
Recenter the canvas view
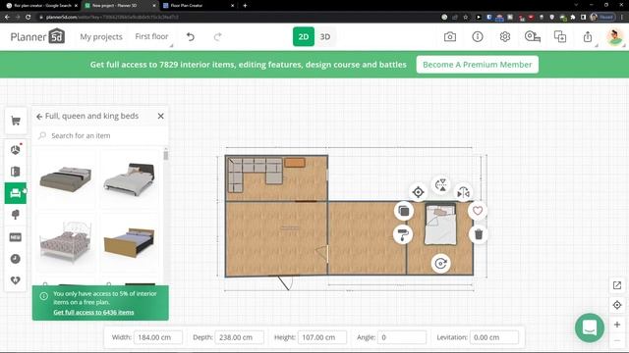[x=617, y=305]
